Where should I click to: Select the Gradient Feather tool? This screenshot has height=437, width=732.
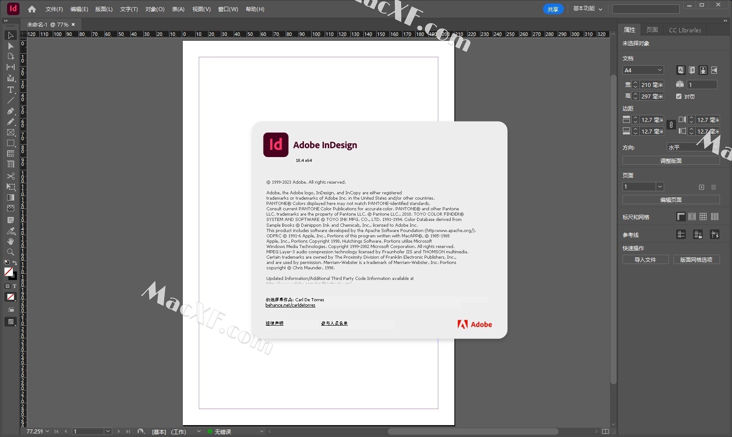[x=11, y=208]
